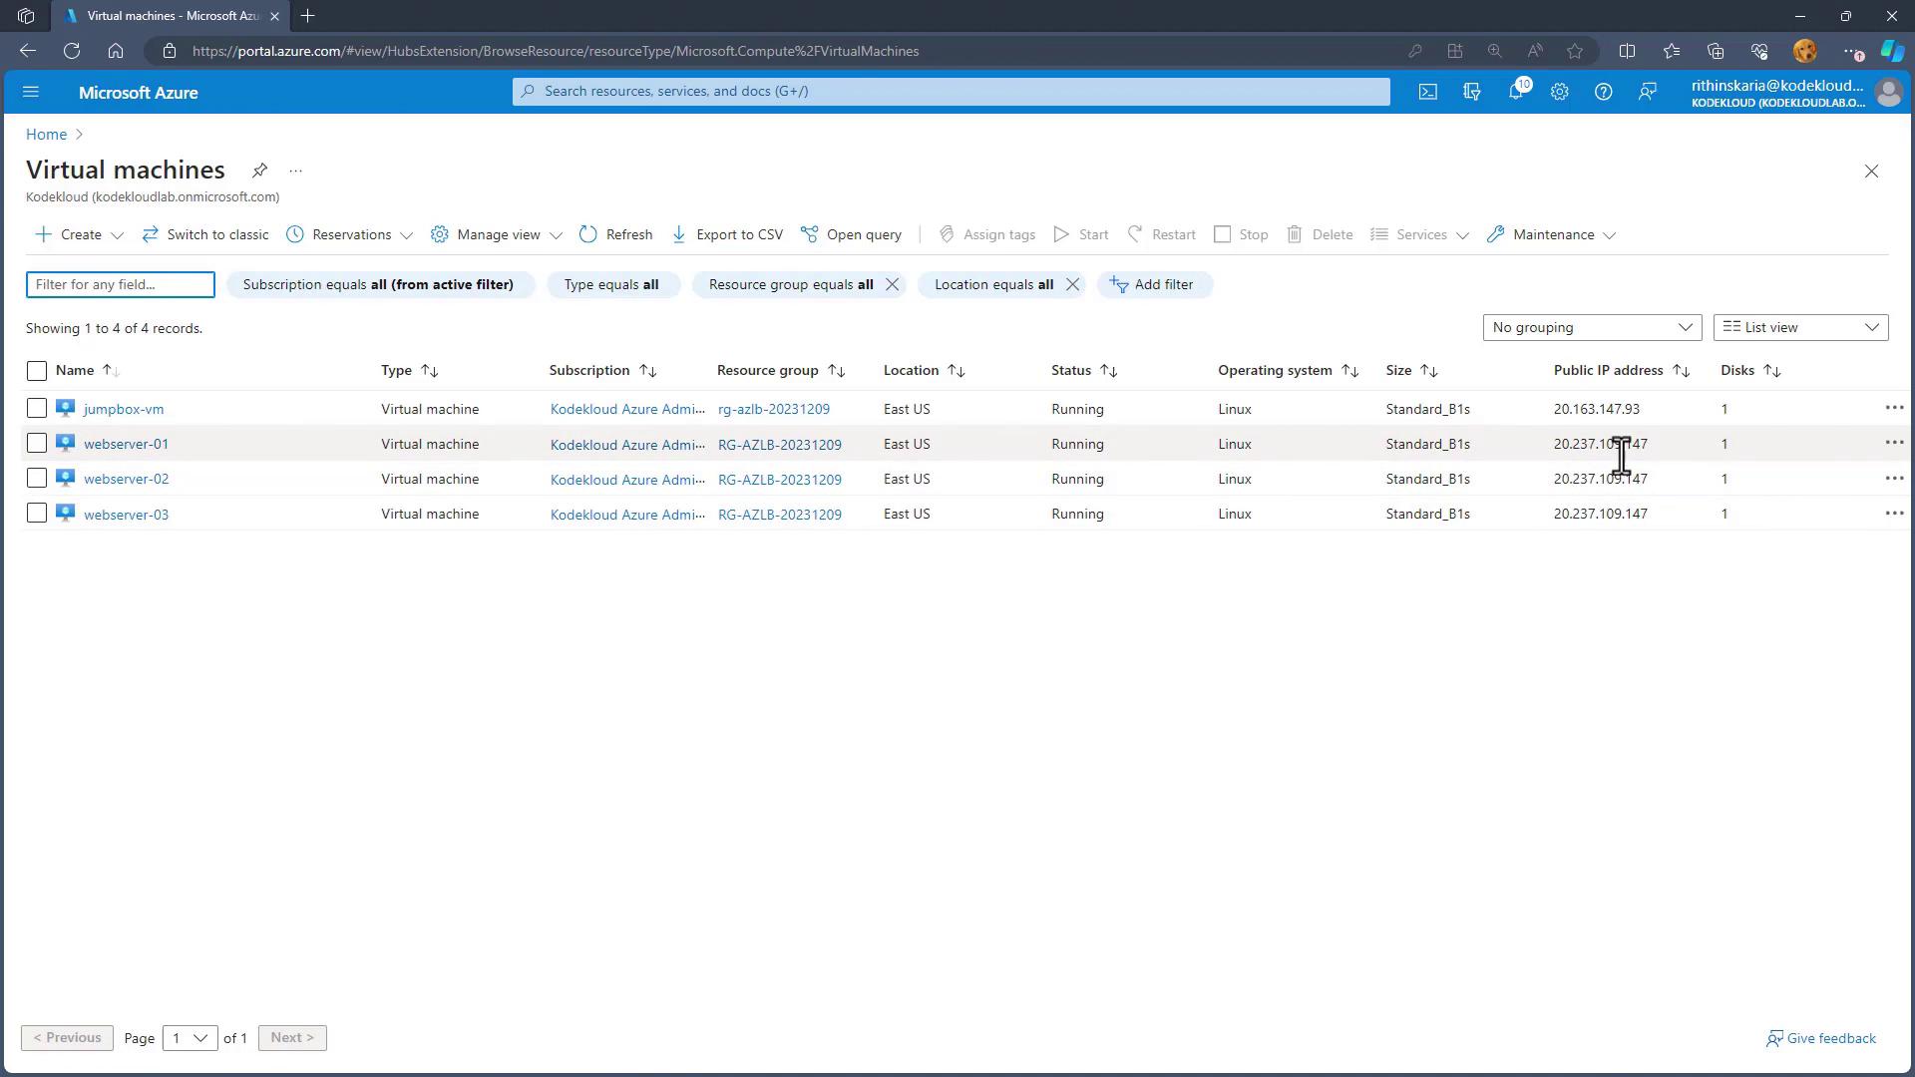Image resolution: width=1915 pixels, height=1077 pixels.
Task: Pin the Virtual machines blade
Action: coord(259,171)
